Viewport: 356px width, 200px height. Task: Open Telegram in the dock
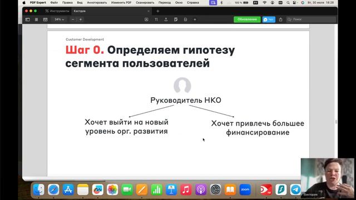click(x=295, y=189)
